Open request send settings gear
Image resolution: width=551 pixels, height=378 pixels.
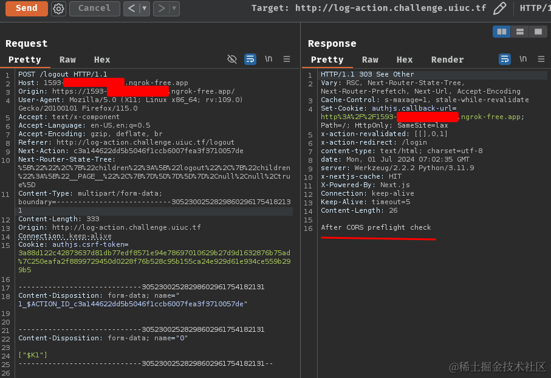pyautogui.click(x=59, y=9)
